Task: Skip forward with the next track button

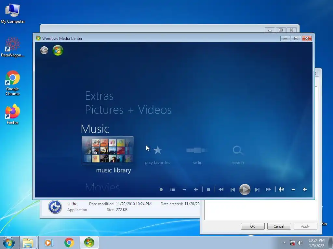Action: (x=257, y=189)
